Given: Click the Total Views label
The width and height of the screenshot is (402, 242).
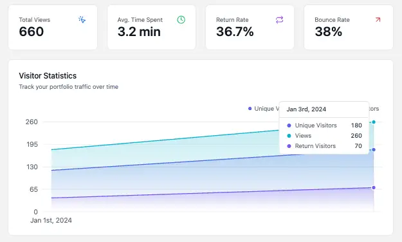Looking at the screenshot, I should coord(35,20).
